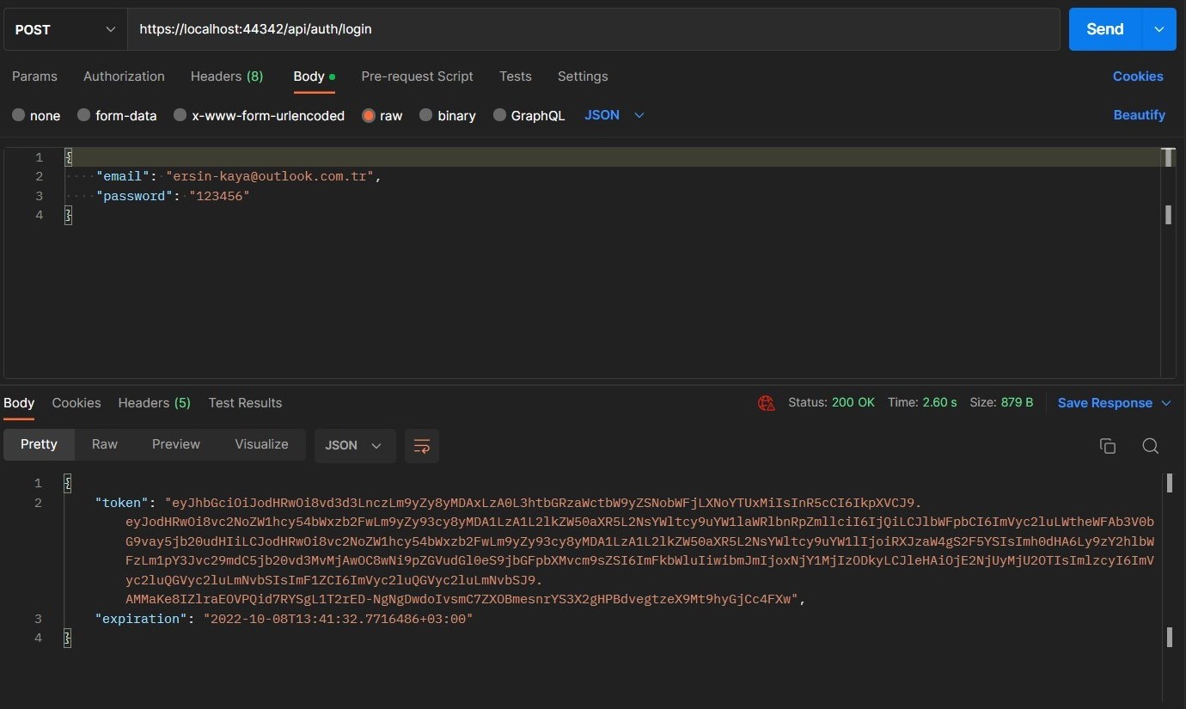Viewport: 1186px width, 709px height.
Task: Switch response view to Preview
Action: (175, 444)
